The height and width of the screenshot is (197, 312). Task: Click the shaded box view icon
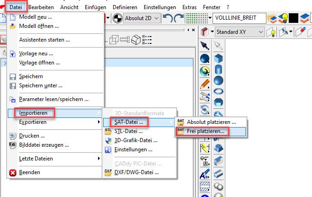pyautogui.click(x=136, y=40)
